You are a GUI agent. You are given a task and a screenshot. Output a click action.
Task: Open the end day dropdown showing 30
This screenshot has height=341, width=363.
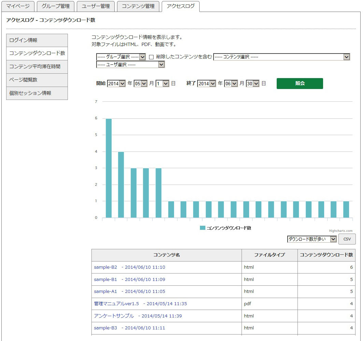pyautogui.click(x=252, y=84)
